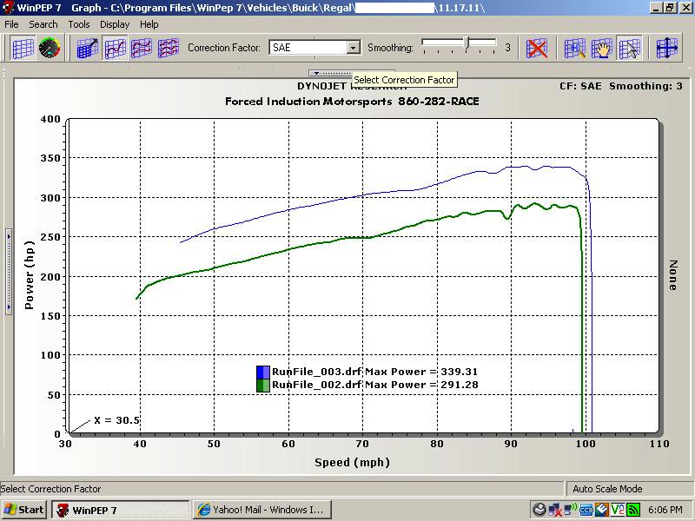Image resolution: width=695 pixels, height=521 pixels.
Task: Click the Max Power value 291.28
Action: (460, 385)
